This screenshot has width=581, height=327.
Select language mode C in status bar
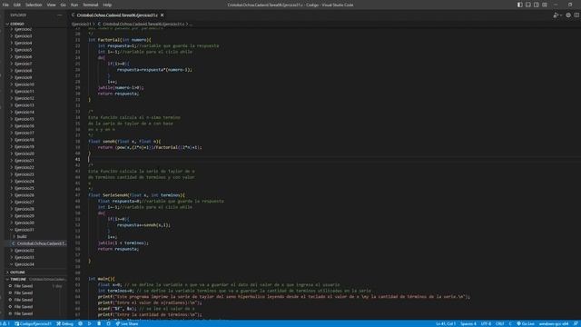click(x=510, y=323)
